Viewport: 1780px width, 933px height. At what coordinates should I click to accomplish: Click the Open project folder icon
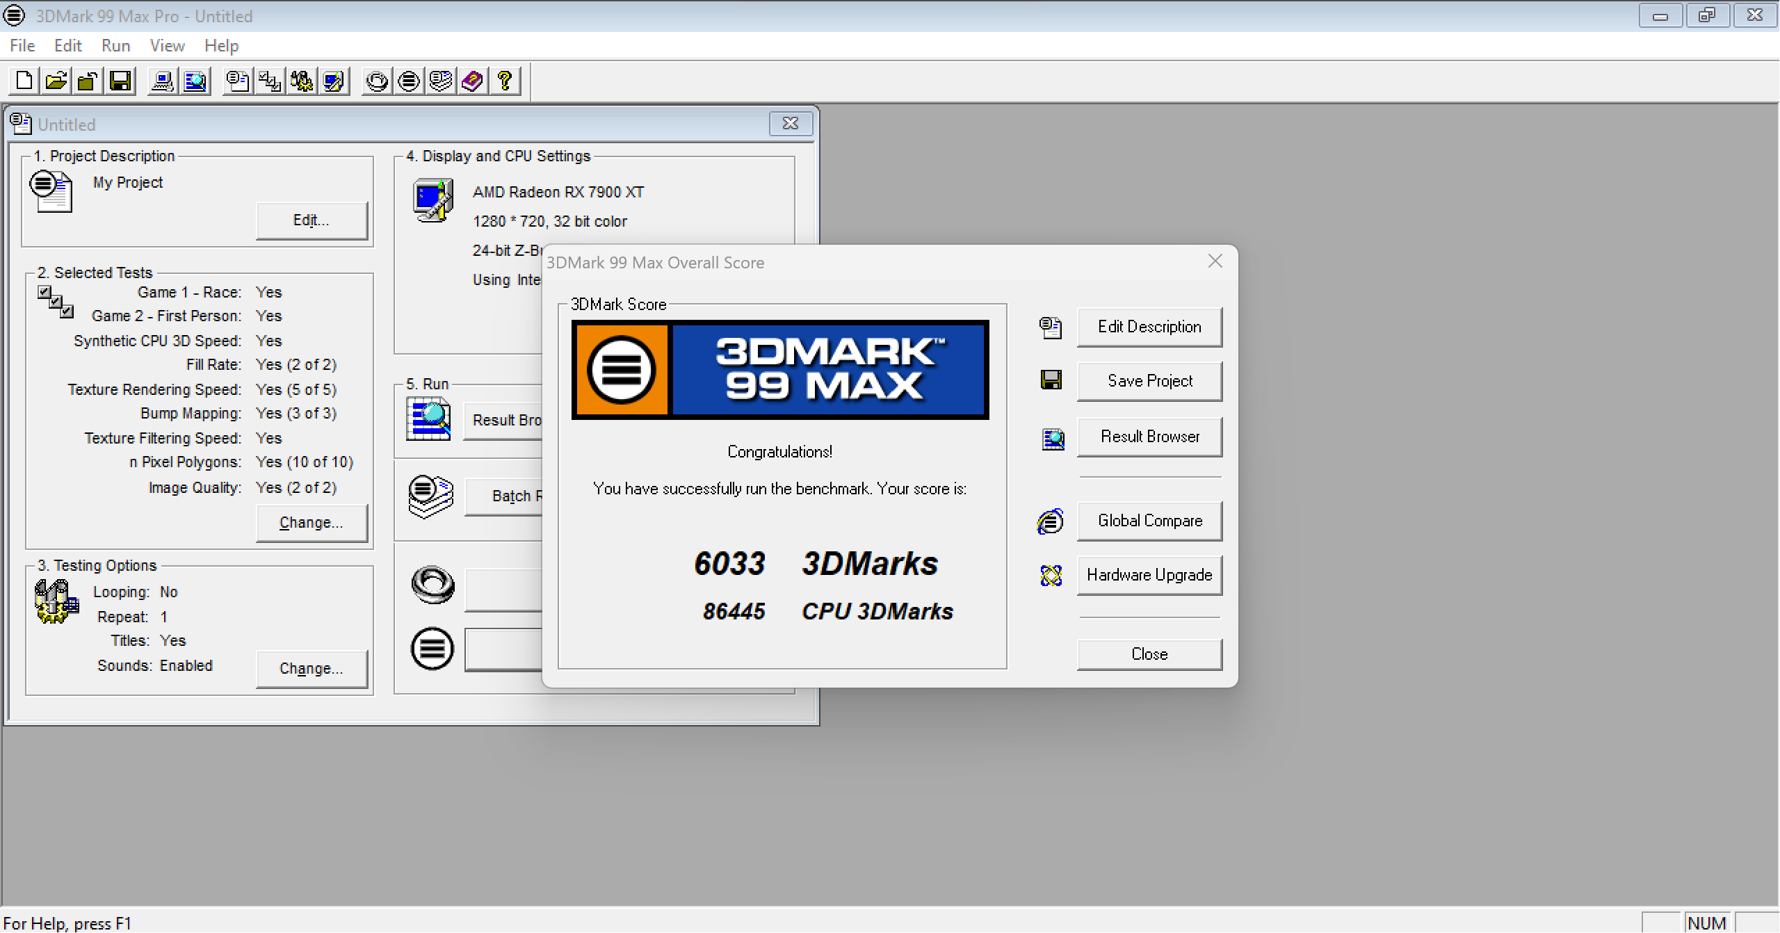56,81
